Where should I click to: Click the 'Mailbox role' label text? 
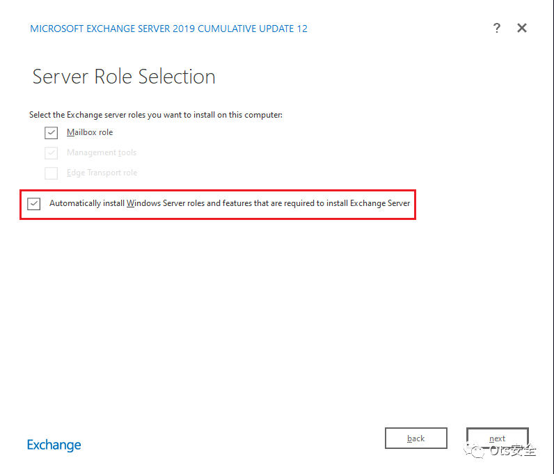click(90, 132)
